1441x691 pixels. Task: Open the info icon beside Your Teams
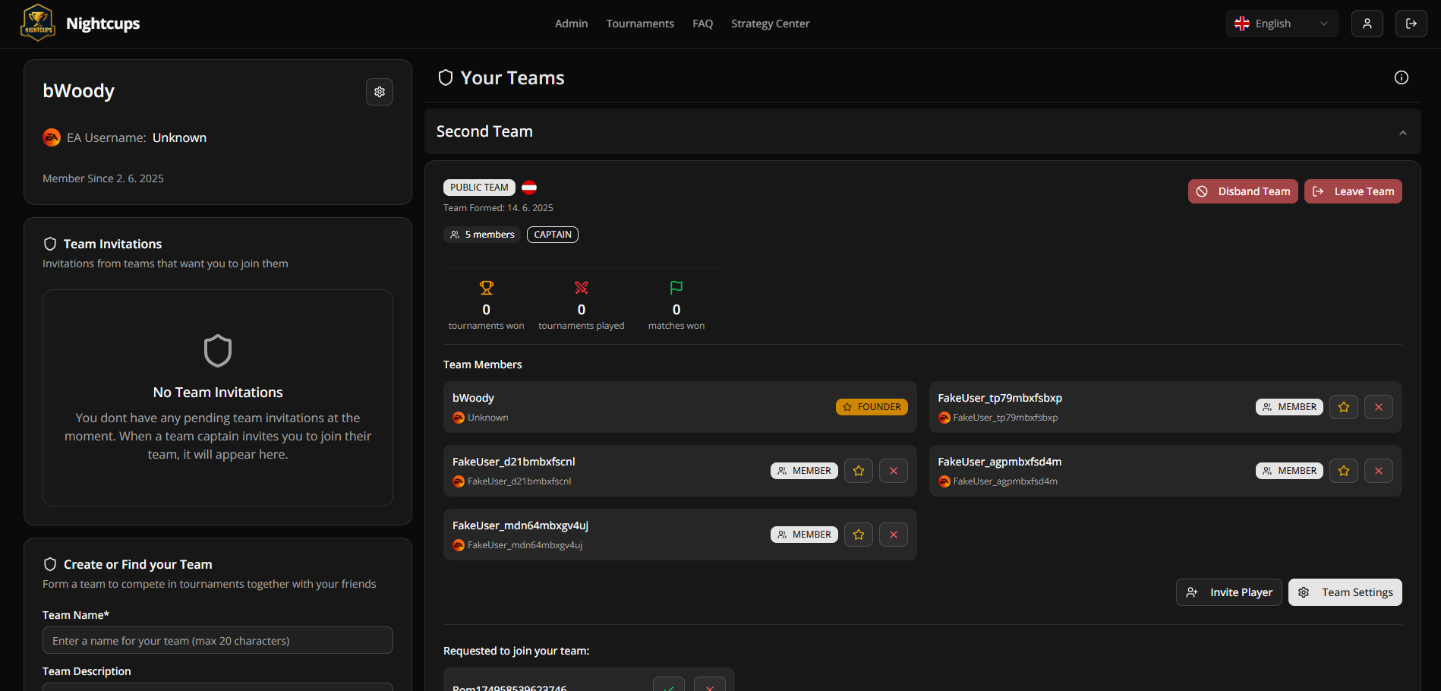1402,77
